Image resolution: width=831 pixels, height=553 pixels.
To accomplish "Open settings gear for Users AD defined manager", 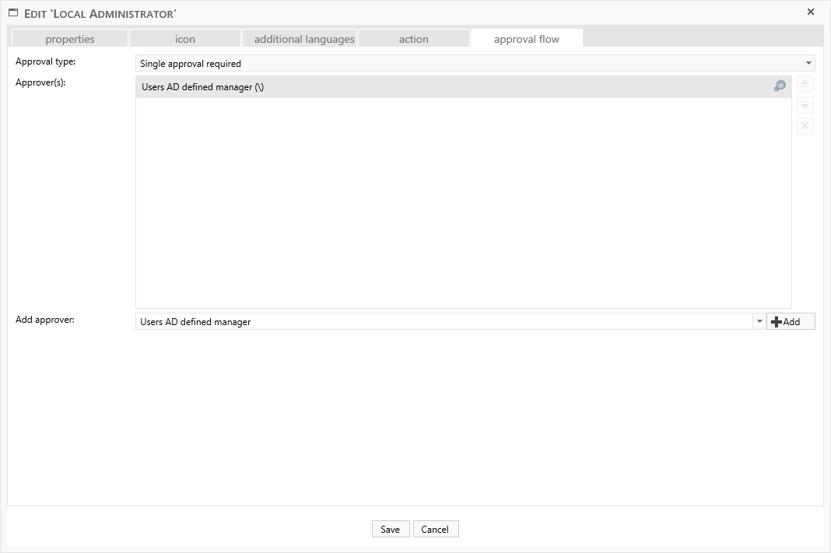I will [779, 86].
